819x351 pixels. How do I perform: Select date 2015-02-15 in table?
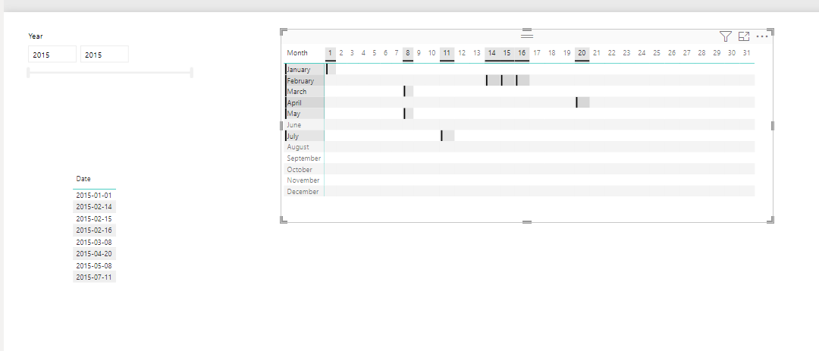(x=94, y=219)
